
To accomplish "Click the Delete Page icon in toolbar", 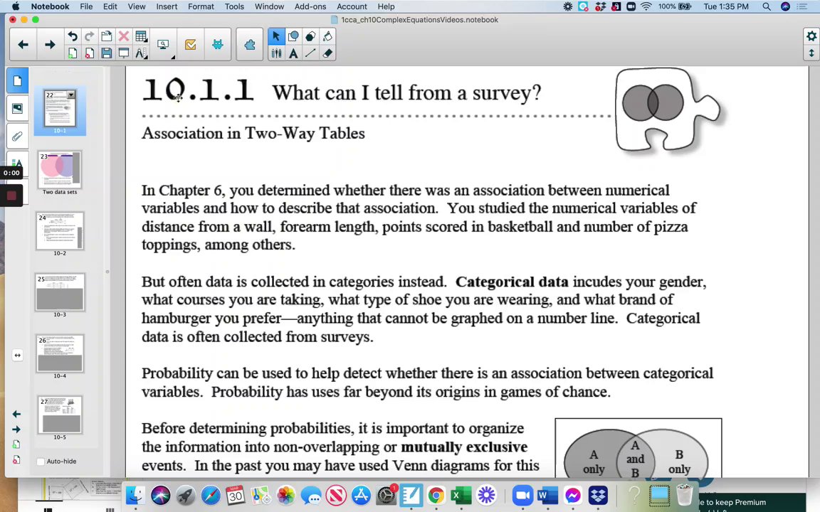I will tap(90, 53).
